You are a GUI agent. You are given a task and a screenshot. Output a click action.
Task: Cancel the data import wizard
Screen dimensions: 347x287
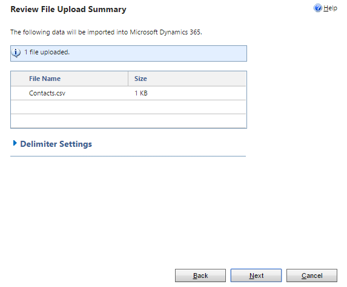tap(312, 276)
